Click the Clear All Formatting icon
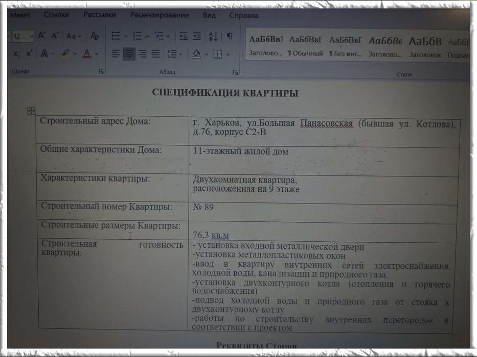The width and height of the screenshot is (477, 357). coord(95,36)
